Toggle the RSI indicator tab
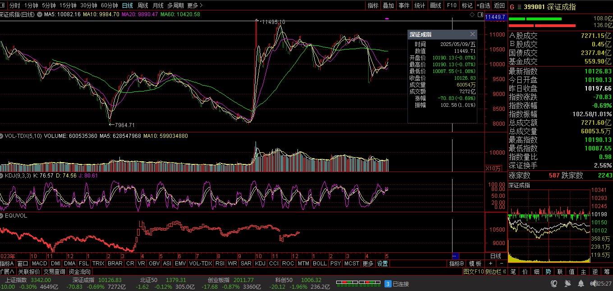Image resolution: width=613 pixels, height=291 pixels. [x=220, y=264]
